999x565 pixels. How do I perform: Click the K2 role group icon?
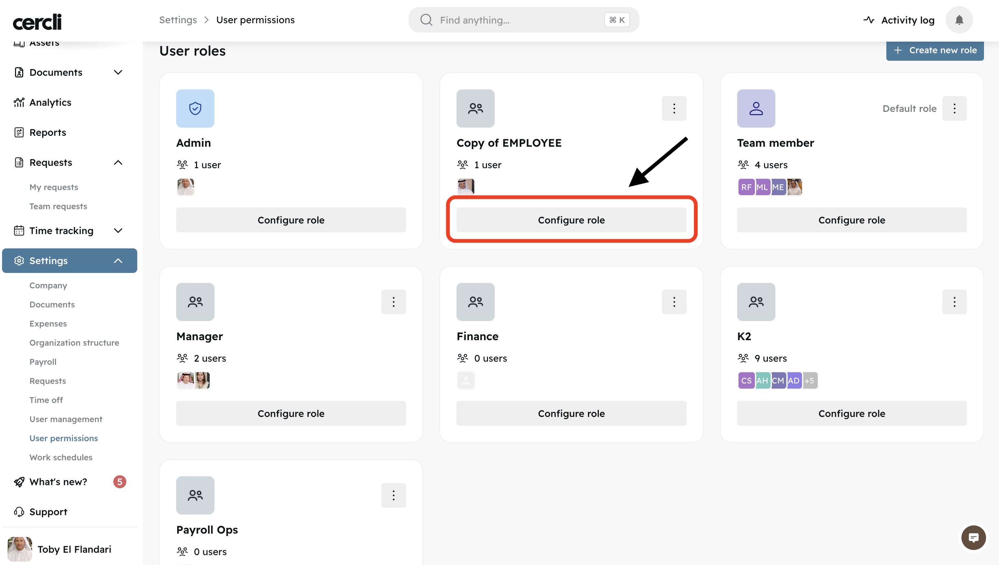(x=756, y=302)
